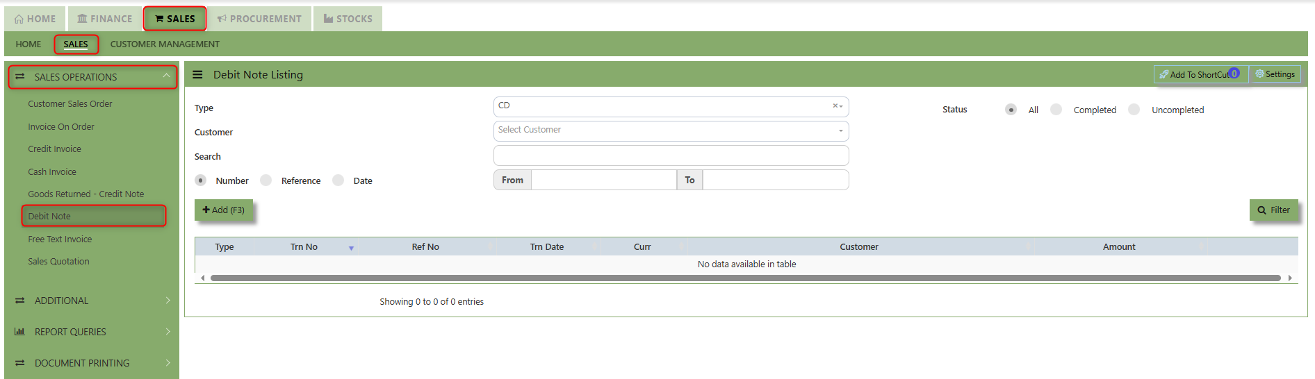Viewport: 1315px width, 379px height.
Task: Switch to the FINANCE module tab
Action: (x=104, y=19)
